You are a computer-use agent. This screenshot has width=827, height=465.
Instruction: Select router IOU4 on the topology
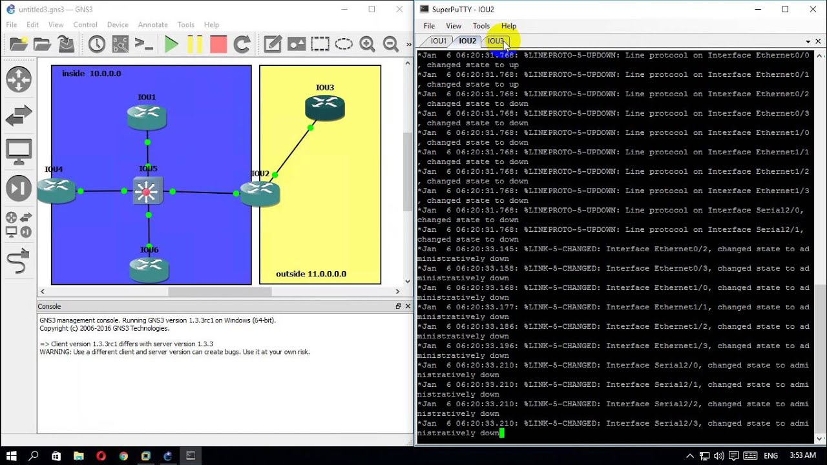point(56,191)
